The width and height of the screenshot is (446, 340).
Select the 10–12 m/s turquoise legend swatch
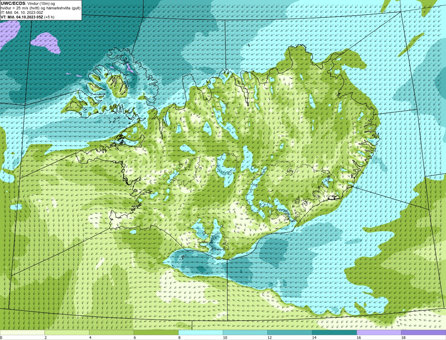(x=245, y=332)
